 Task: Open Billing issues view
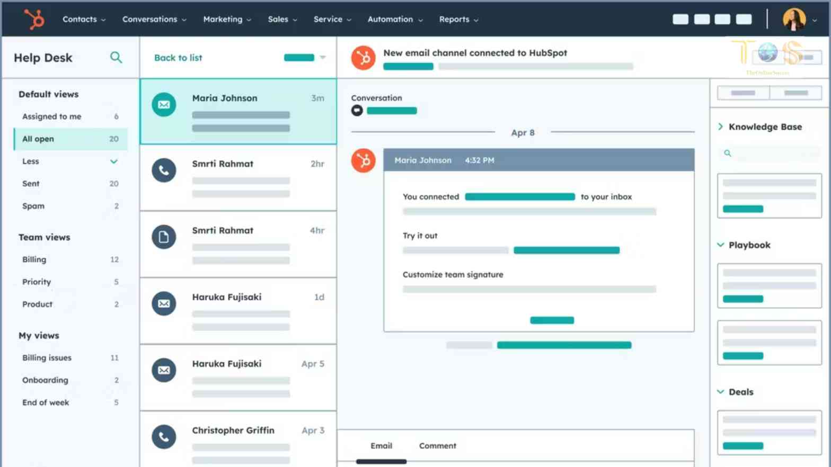[70, 358]
